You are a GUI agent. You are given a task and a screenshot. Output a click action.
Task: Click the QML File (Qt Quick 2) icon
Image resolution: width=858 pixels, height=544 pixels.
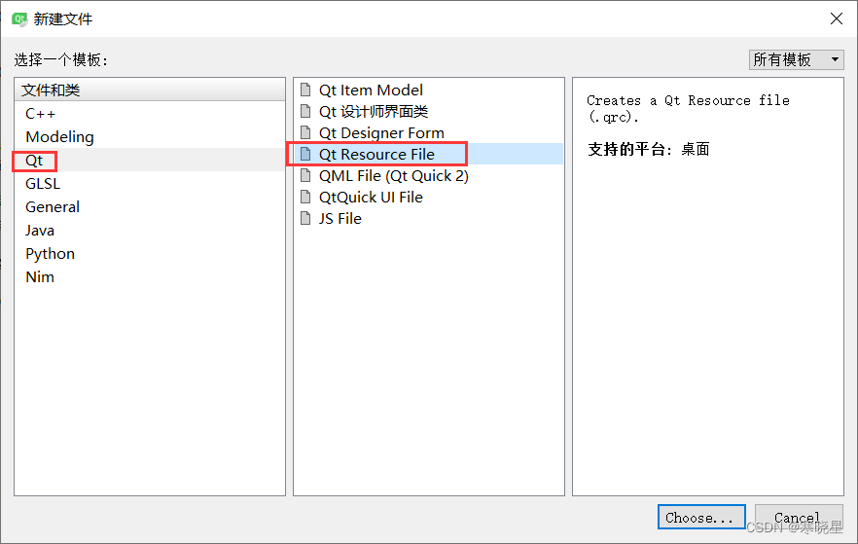coord(305,176)
